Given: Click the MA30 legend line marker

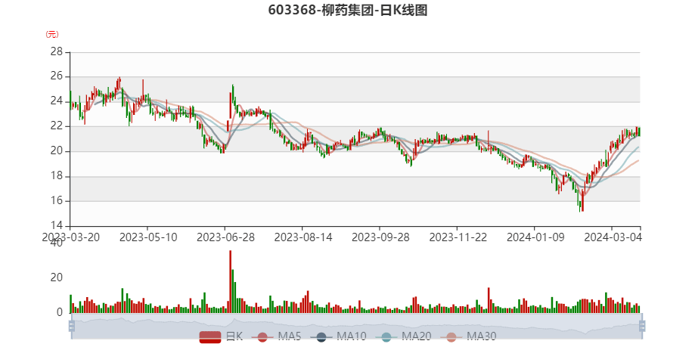Looking at the screenshot, I should pyautogui.click(x=452, y=336).
